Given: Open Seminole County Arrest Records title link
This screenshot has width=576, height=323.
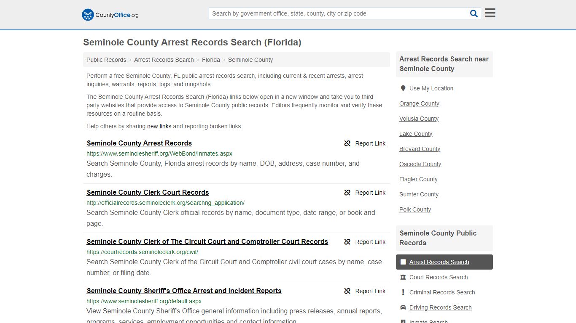Looking at the screenshot, I should (x=139, y=143).
